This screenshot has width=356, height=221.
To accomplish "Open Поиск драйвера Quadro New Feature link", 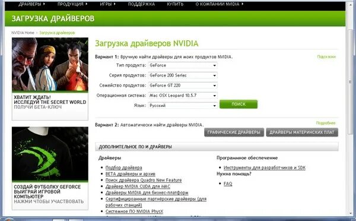I will pyautogui.click(x=144, y=180).
